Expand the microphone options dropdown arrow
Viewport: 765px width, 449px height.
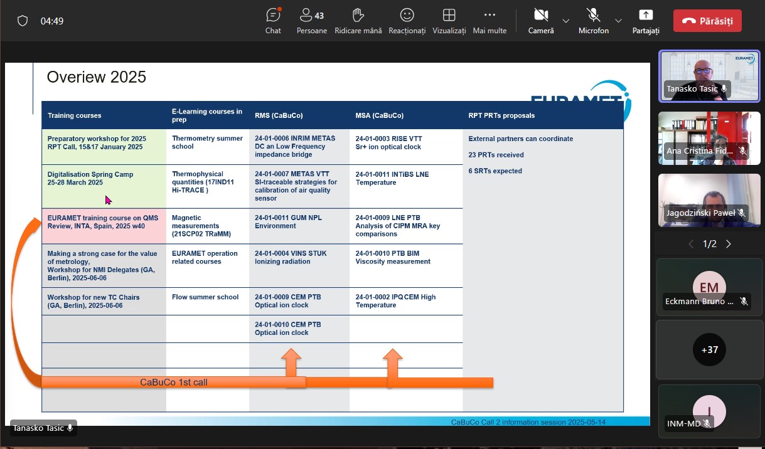(x=619, y=21)
